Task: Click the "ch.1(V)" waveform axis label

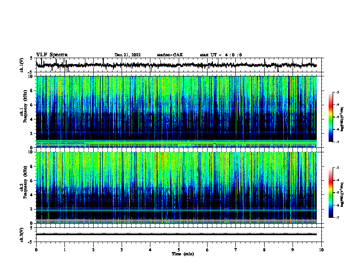Action: (x=22, y=65)
